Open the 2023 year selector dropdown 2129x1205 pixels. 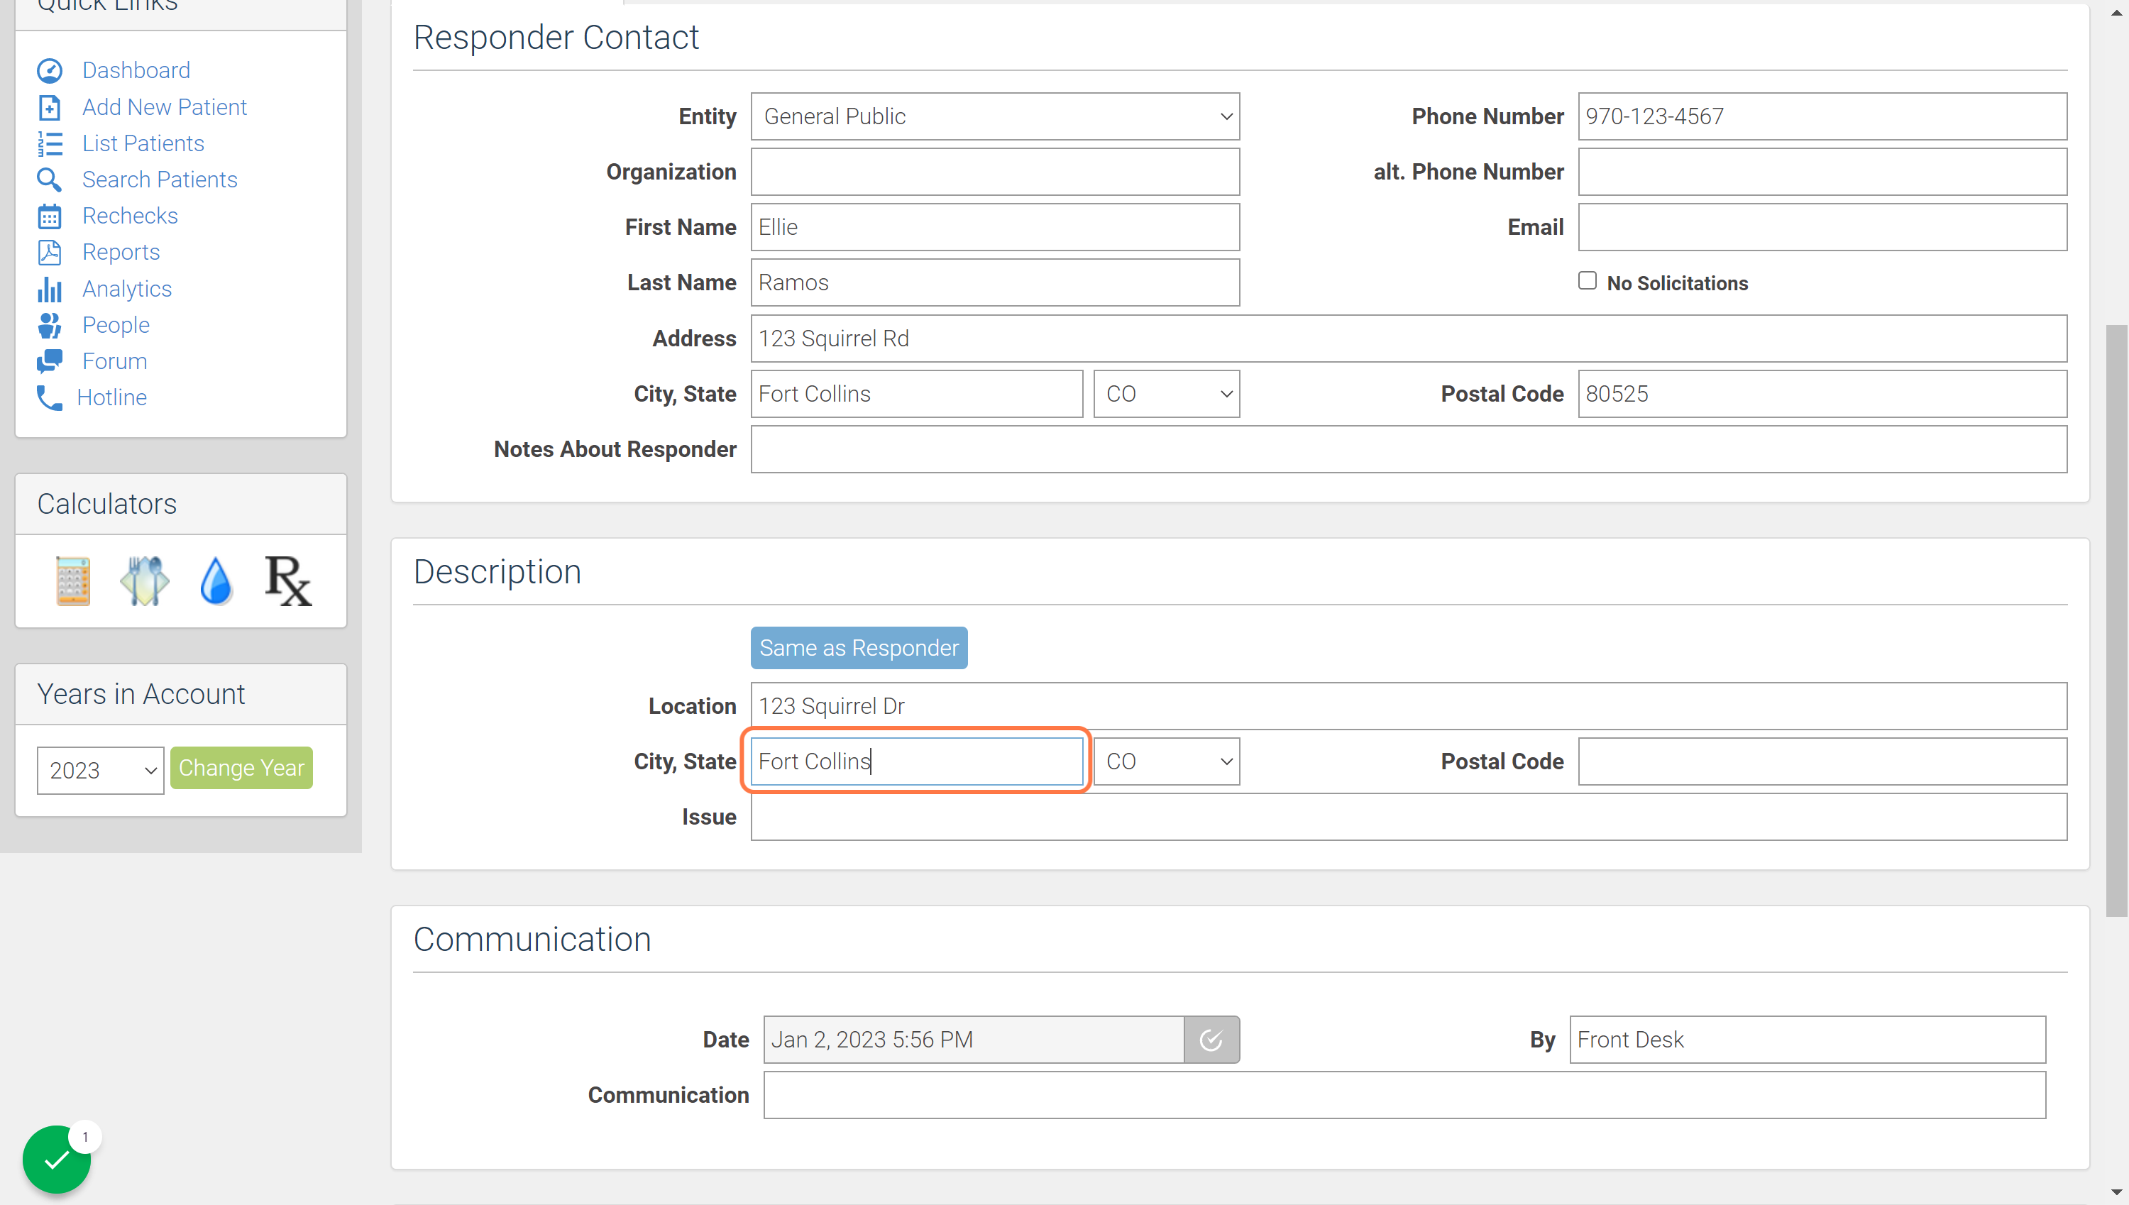click(x=100, y=771)
